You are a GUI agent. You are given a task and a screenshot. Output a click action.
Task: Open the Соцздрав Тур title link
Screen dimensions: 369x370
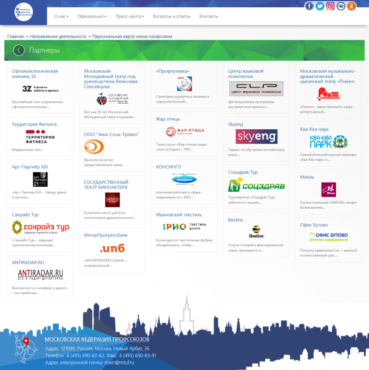pos(243,172)
